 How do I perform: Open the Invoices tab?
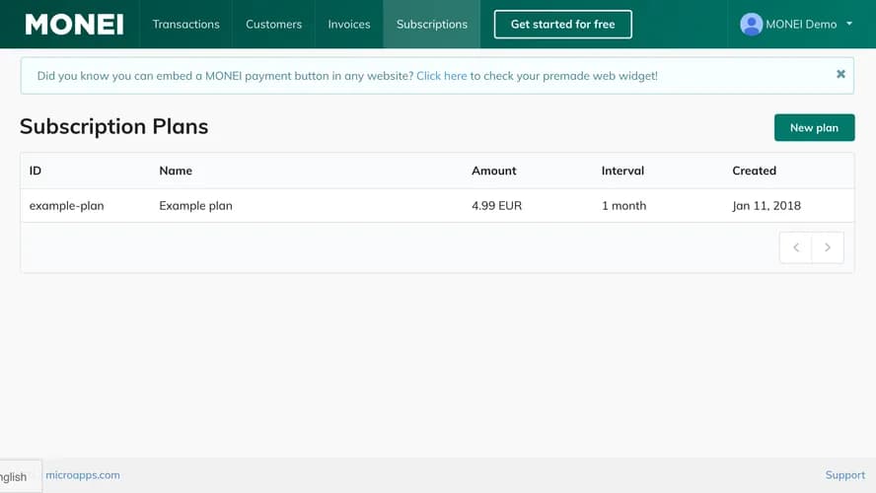click(349, 24)
